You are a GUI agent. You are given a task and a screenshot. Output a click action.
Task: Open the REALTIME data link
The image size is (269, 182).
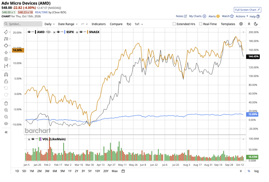pos(41,12)
